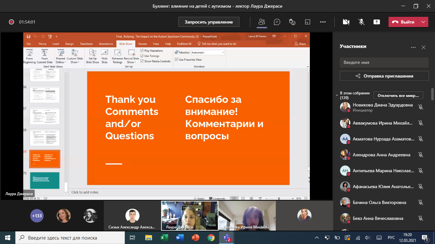Click the share content tray icon
Viewport: 435px width, 244px height.
[x=377, y=22]
